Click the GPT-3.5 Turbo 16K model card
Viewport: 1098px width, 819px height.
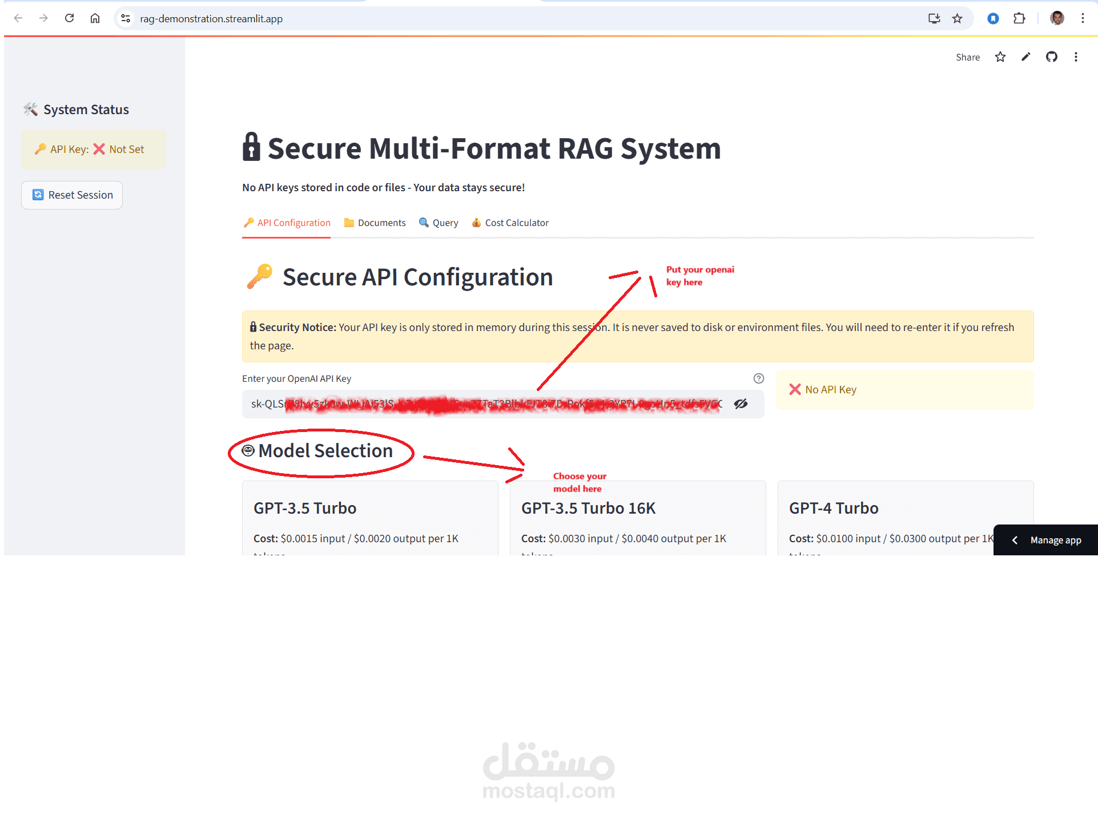click(x=638, y=518)
